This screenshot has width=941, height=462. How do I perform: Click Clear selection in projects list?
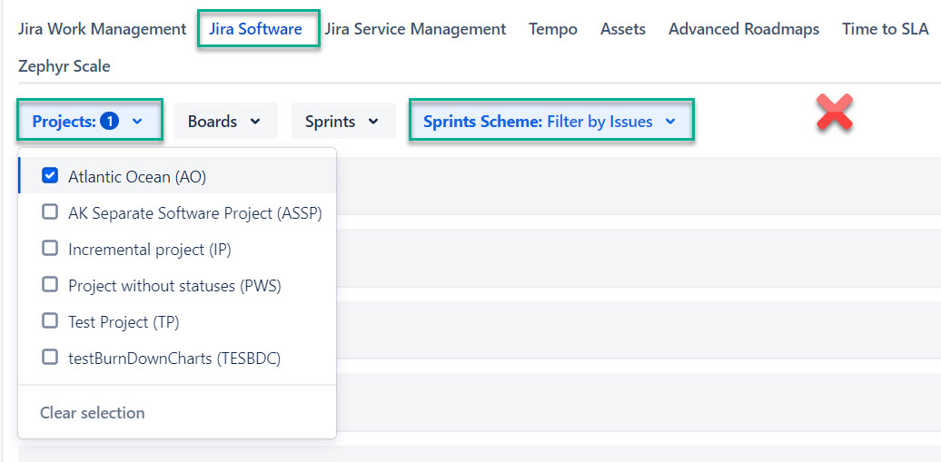(x=92, y=413)
